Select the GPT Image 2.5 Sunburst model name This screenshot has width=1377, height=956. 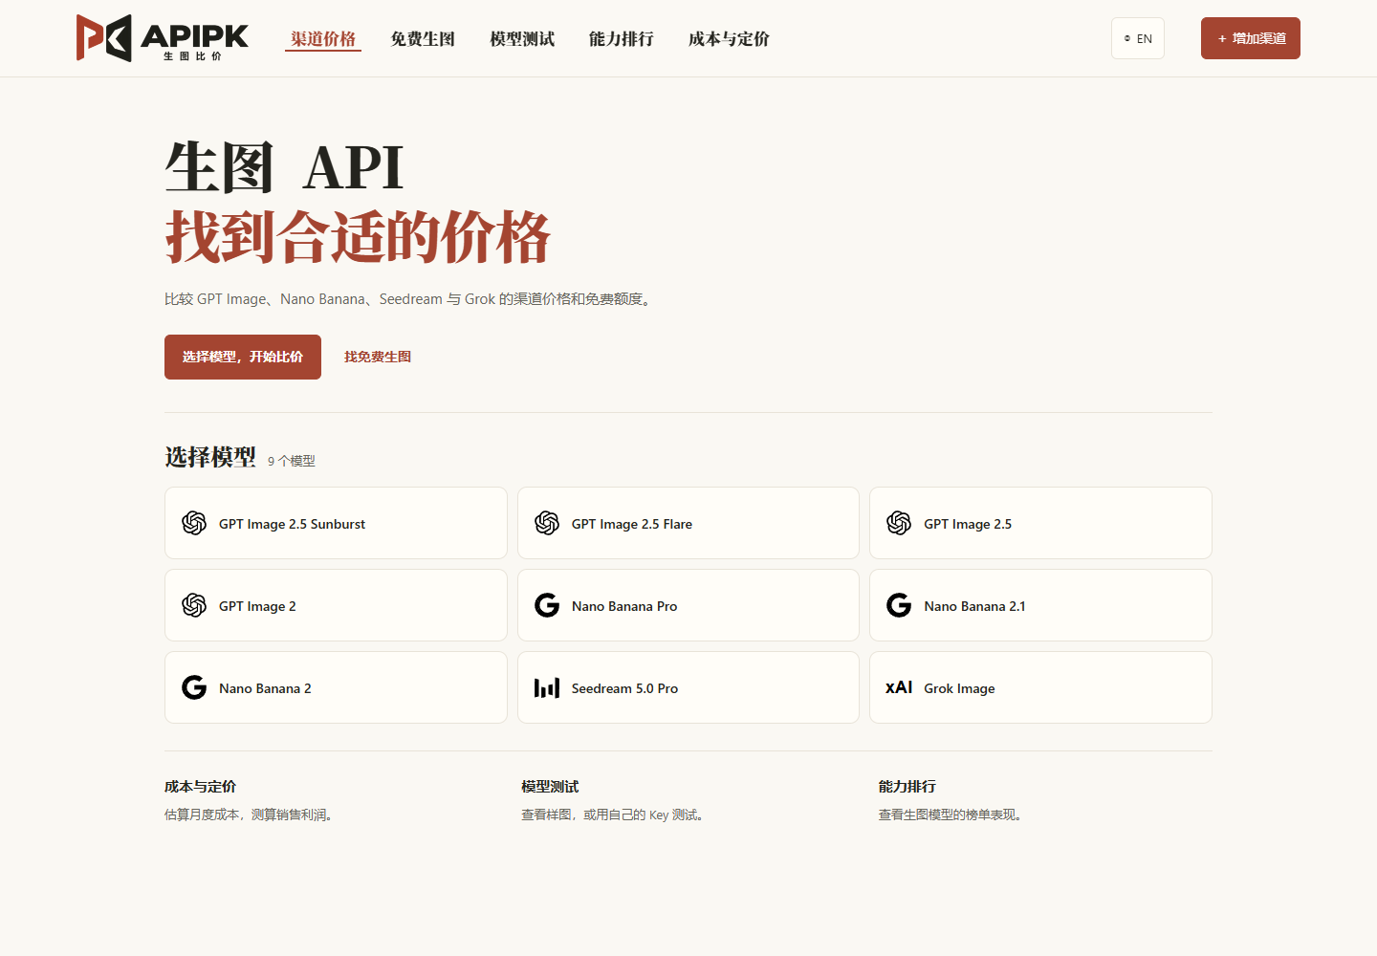pos(293,524)
